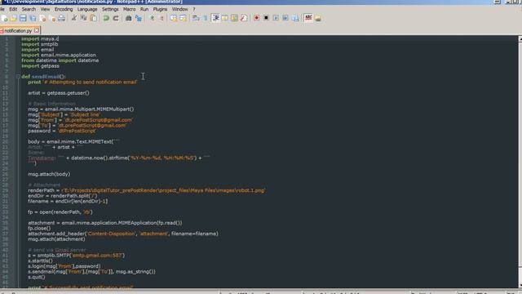Open the User Defined Language dialog icon
This screenshot has width=522, height=294.
click(225, 18)
